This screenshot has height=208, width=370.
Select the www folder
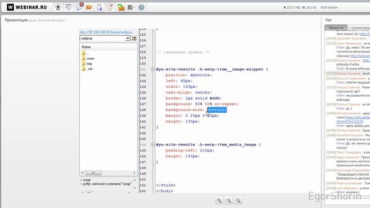[88, 58]
